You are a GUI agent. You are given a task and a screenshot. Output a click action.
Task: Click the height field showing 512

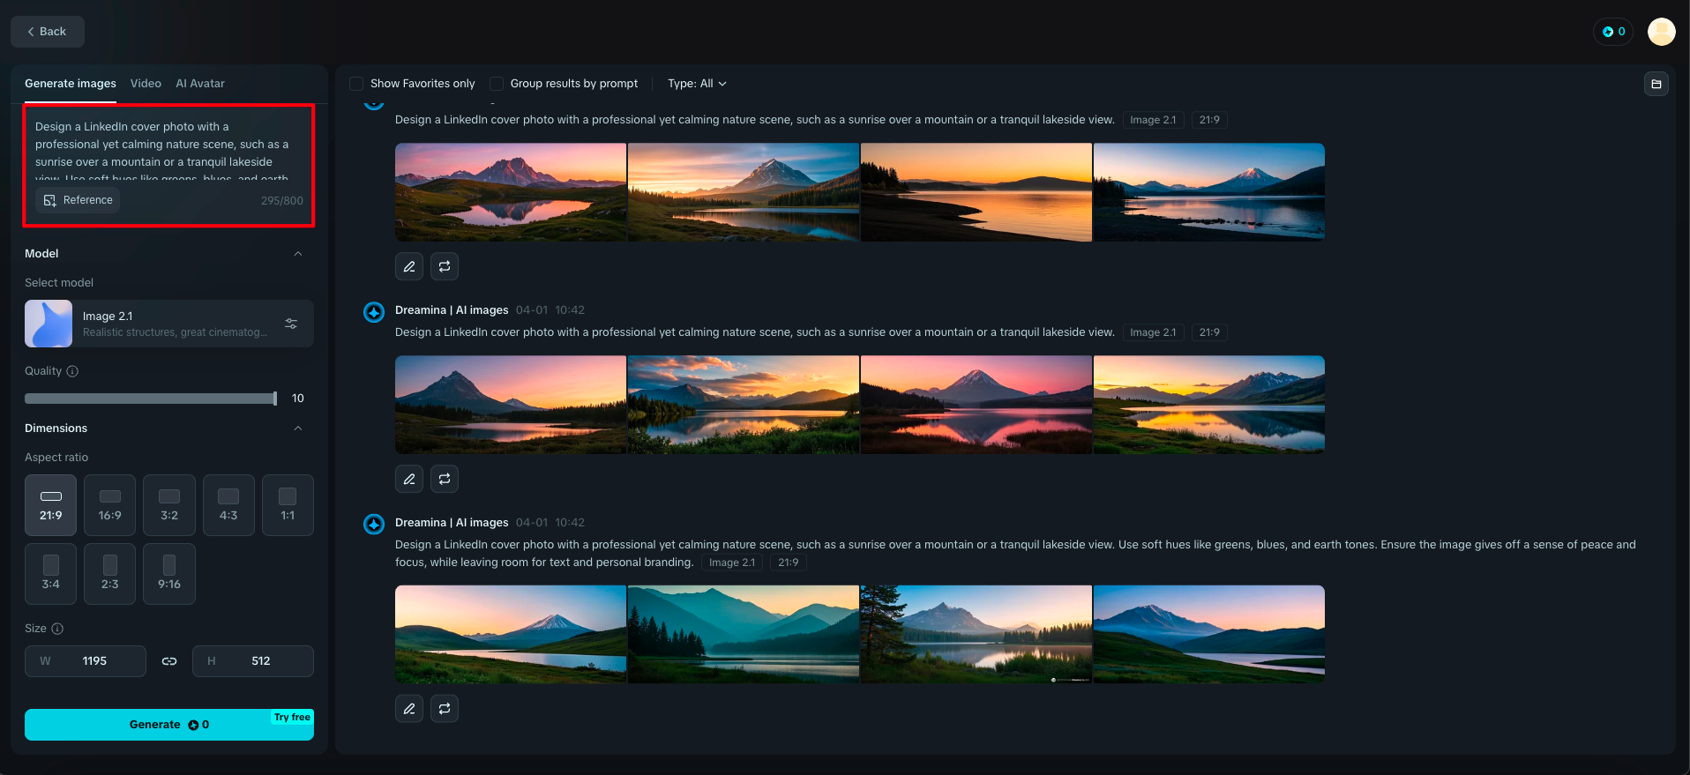[x=253, y=661]
